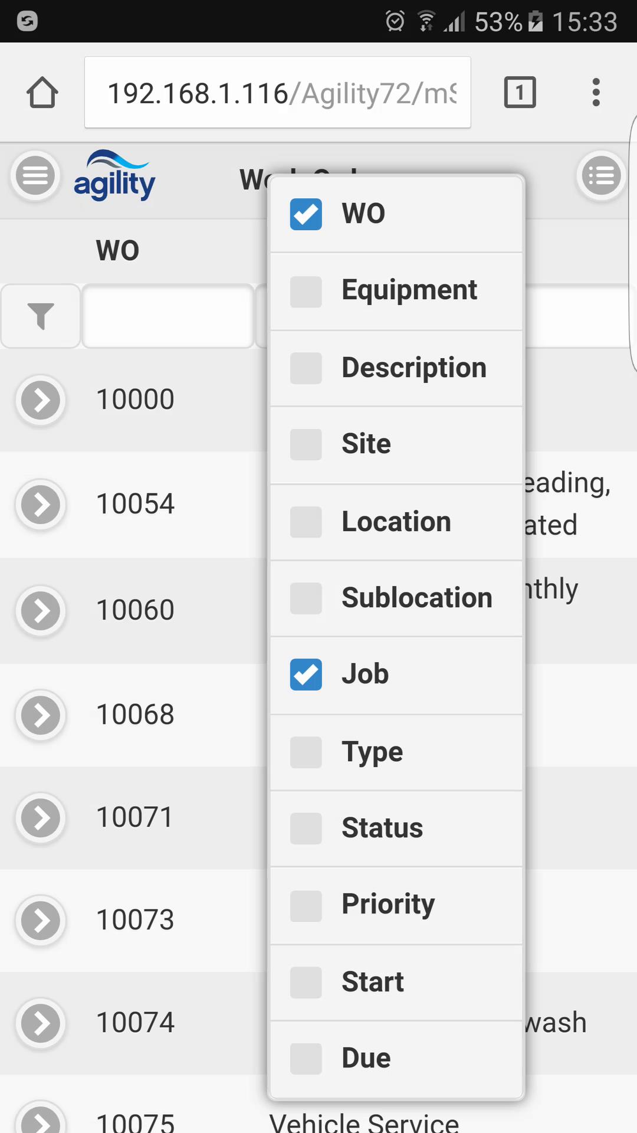This screenshot has height=1133, width=637.
Task: Open the browser tab switcher
Action: [x=520, y=93]
